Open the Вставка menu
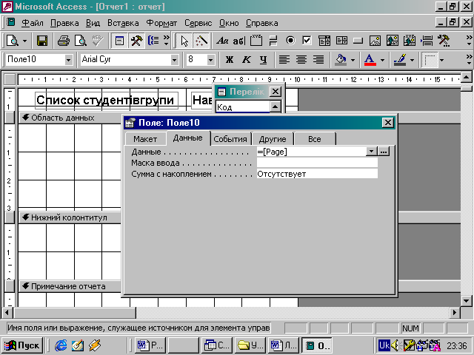Image resolution: width=474 pixels, height=355 pixels. tap(123, 23)
